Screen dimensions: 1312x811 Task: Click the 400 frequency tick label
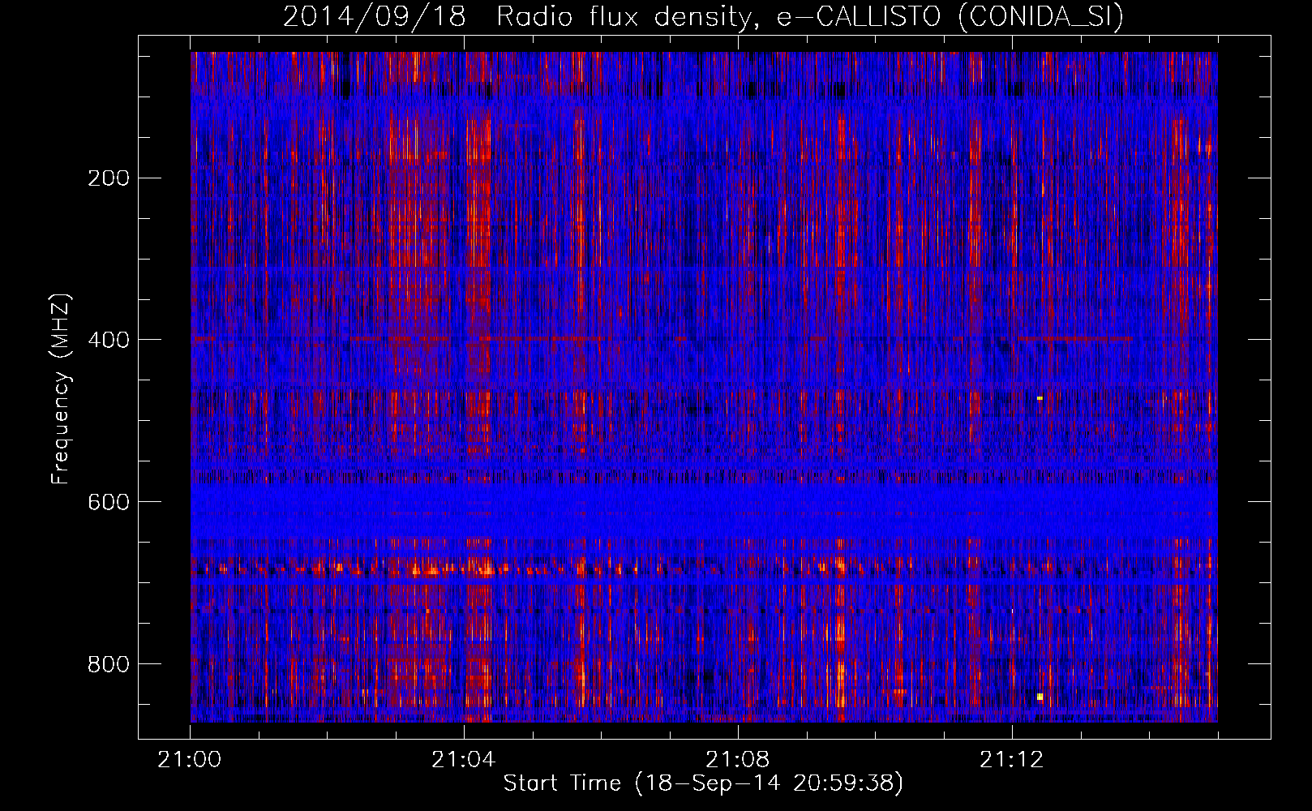pos(109,340)
